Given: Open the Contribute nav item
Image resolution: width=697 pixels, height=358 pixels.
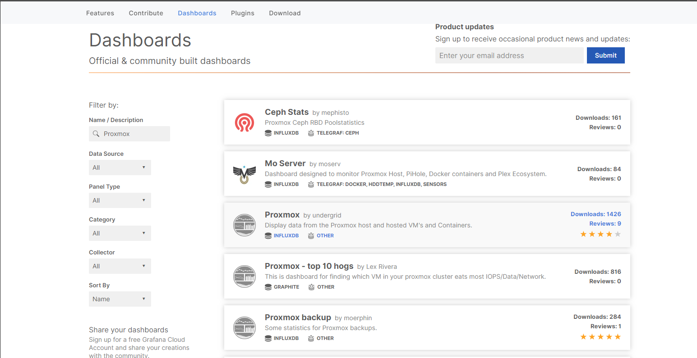Looking at the screenshot, I should pos(146,13).
